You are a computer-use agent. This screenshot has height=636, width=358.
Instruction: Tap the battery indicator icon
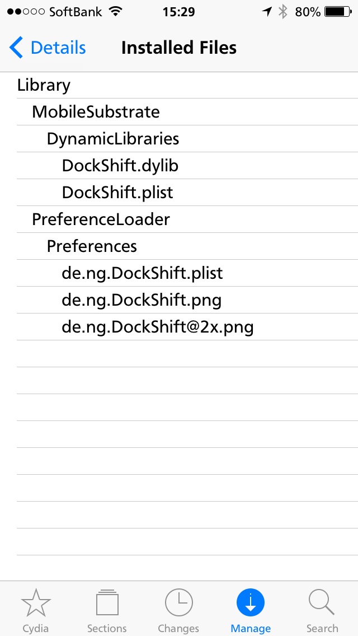[x=338, y=12]
